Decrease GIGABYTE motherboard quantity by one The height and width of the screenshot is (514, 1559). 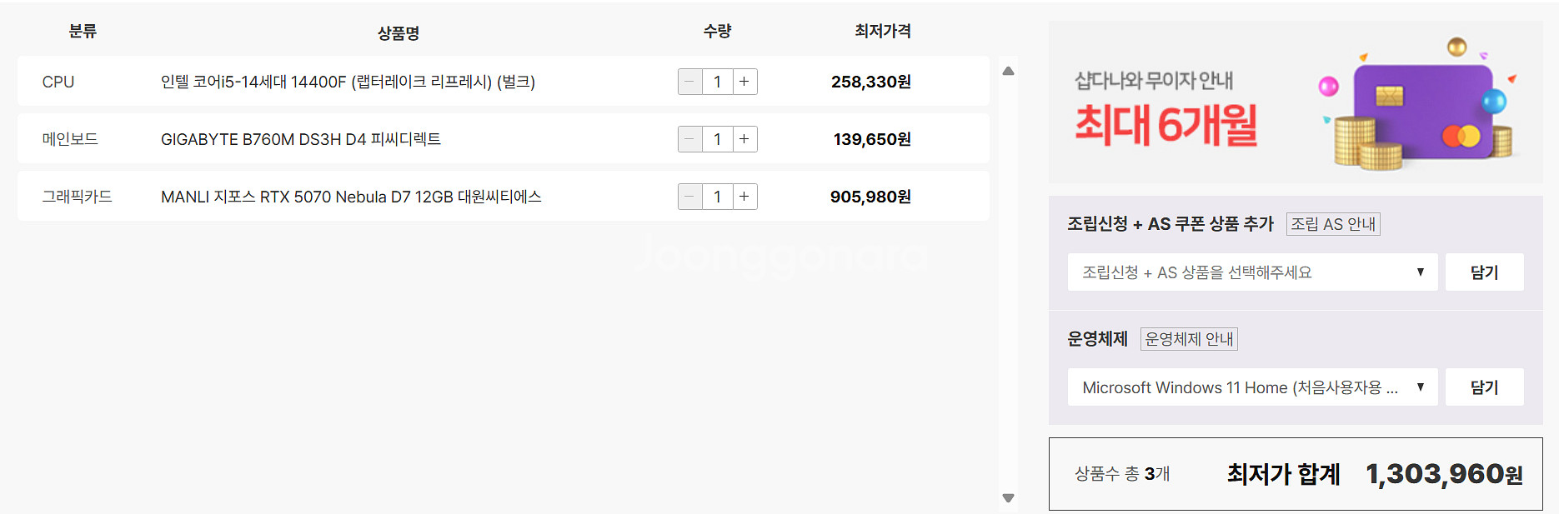[689, 139]
